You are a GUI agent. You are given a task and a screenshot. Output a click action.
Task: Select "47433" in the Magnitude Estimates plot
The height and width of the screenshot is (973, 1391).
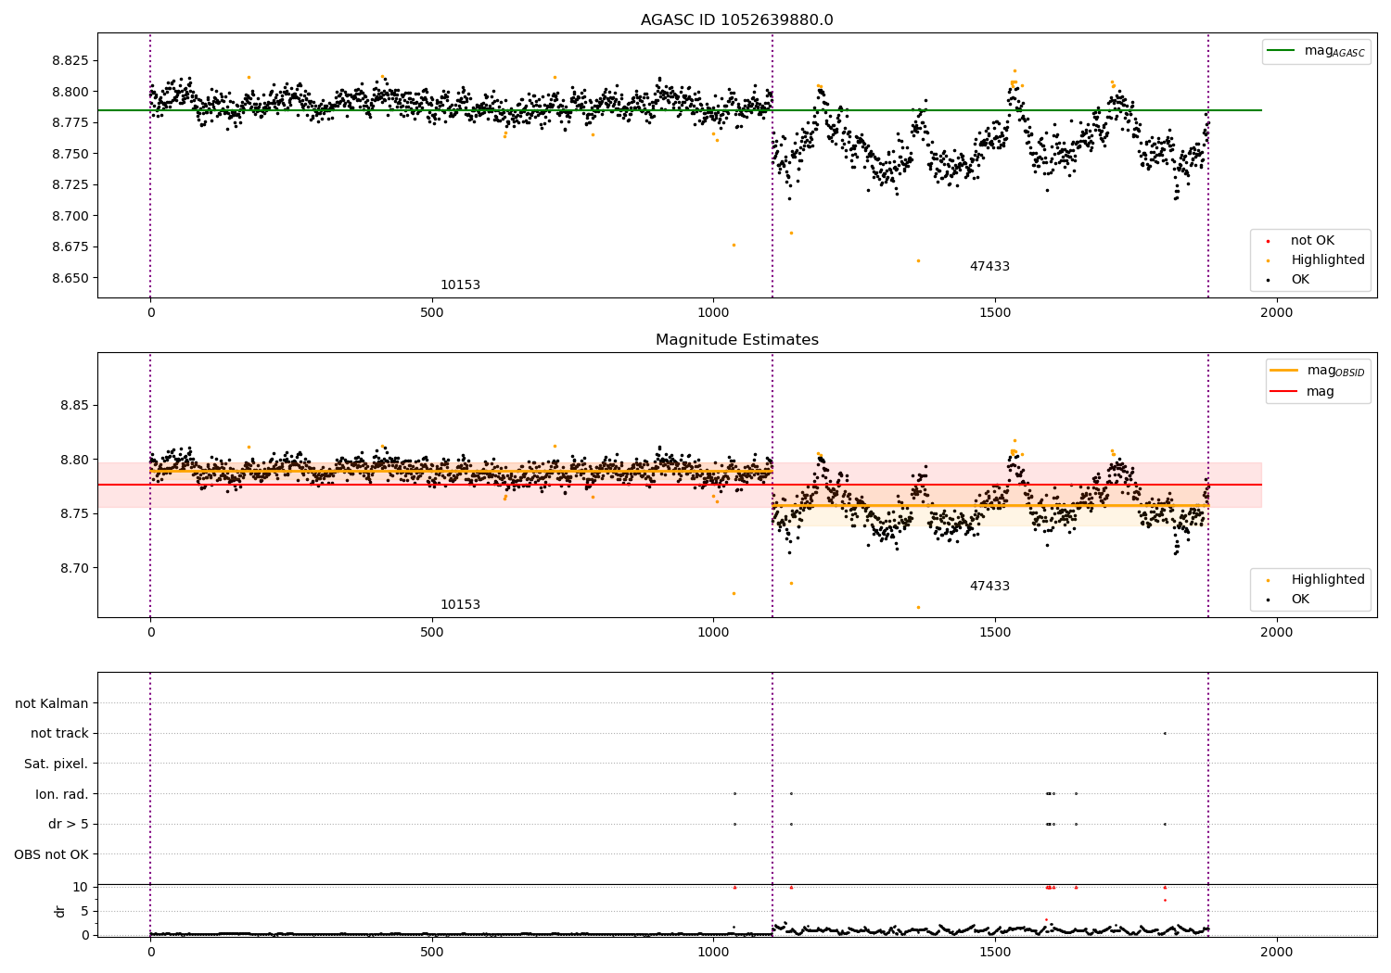click(989, 587)
